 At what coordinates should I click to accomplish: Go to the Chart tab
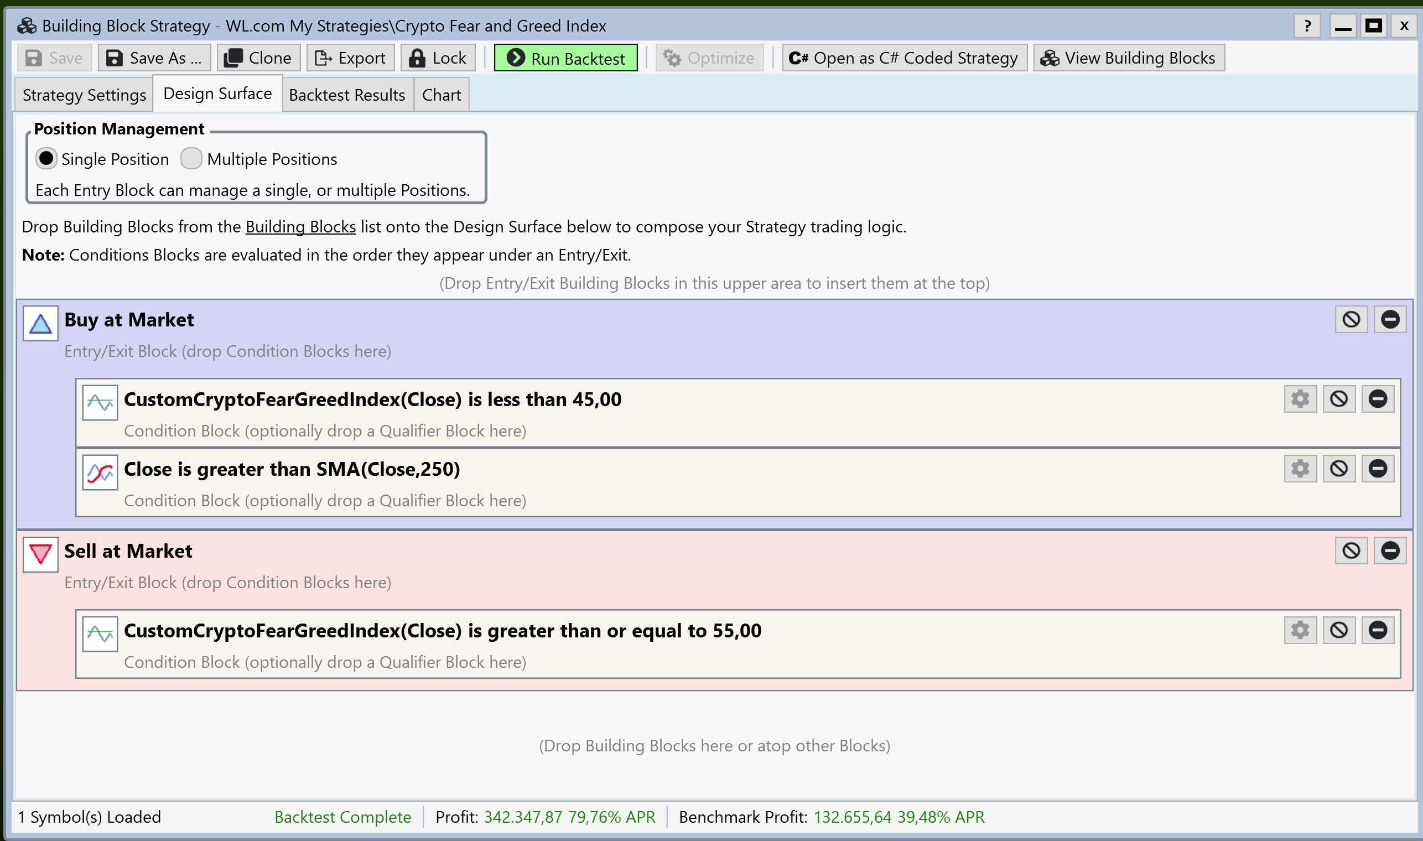tap(441, 95)
